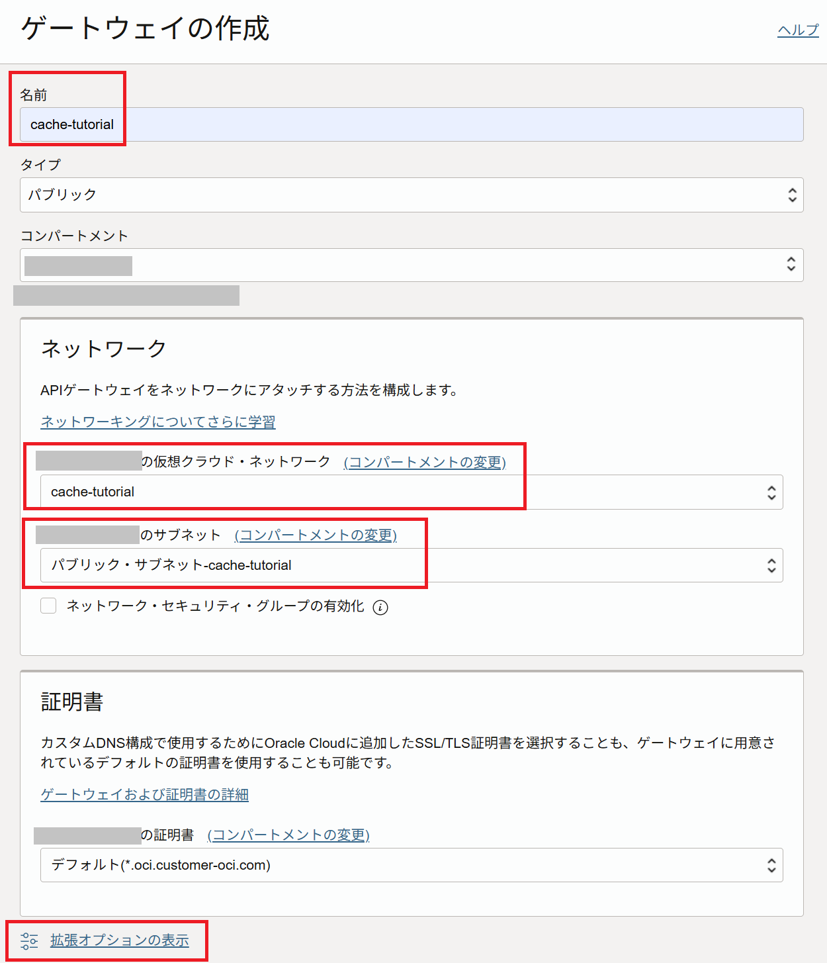The height and width of the screenshot is (963, 827).
Task: Open the certificate dropdown showing デフォルト
Action: (x=397, y=865)
